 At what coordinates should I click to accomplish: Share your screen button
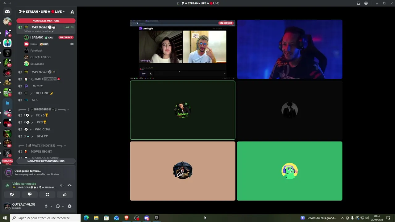(30, 195)
